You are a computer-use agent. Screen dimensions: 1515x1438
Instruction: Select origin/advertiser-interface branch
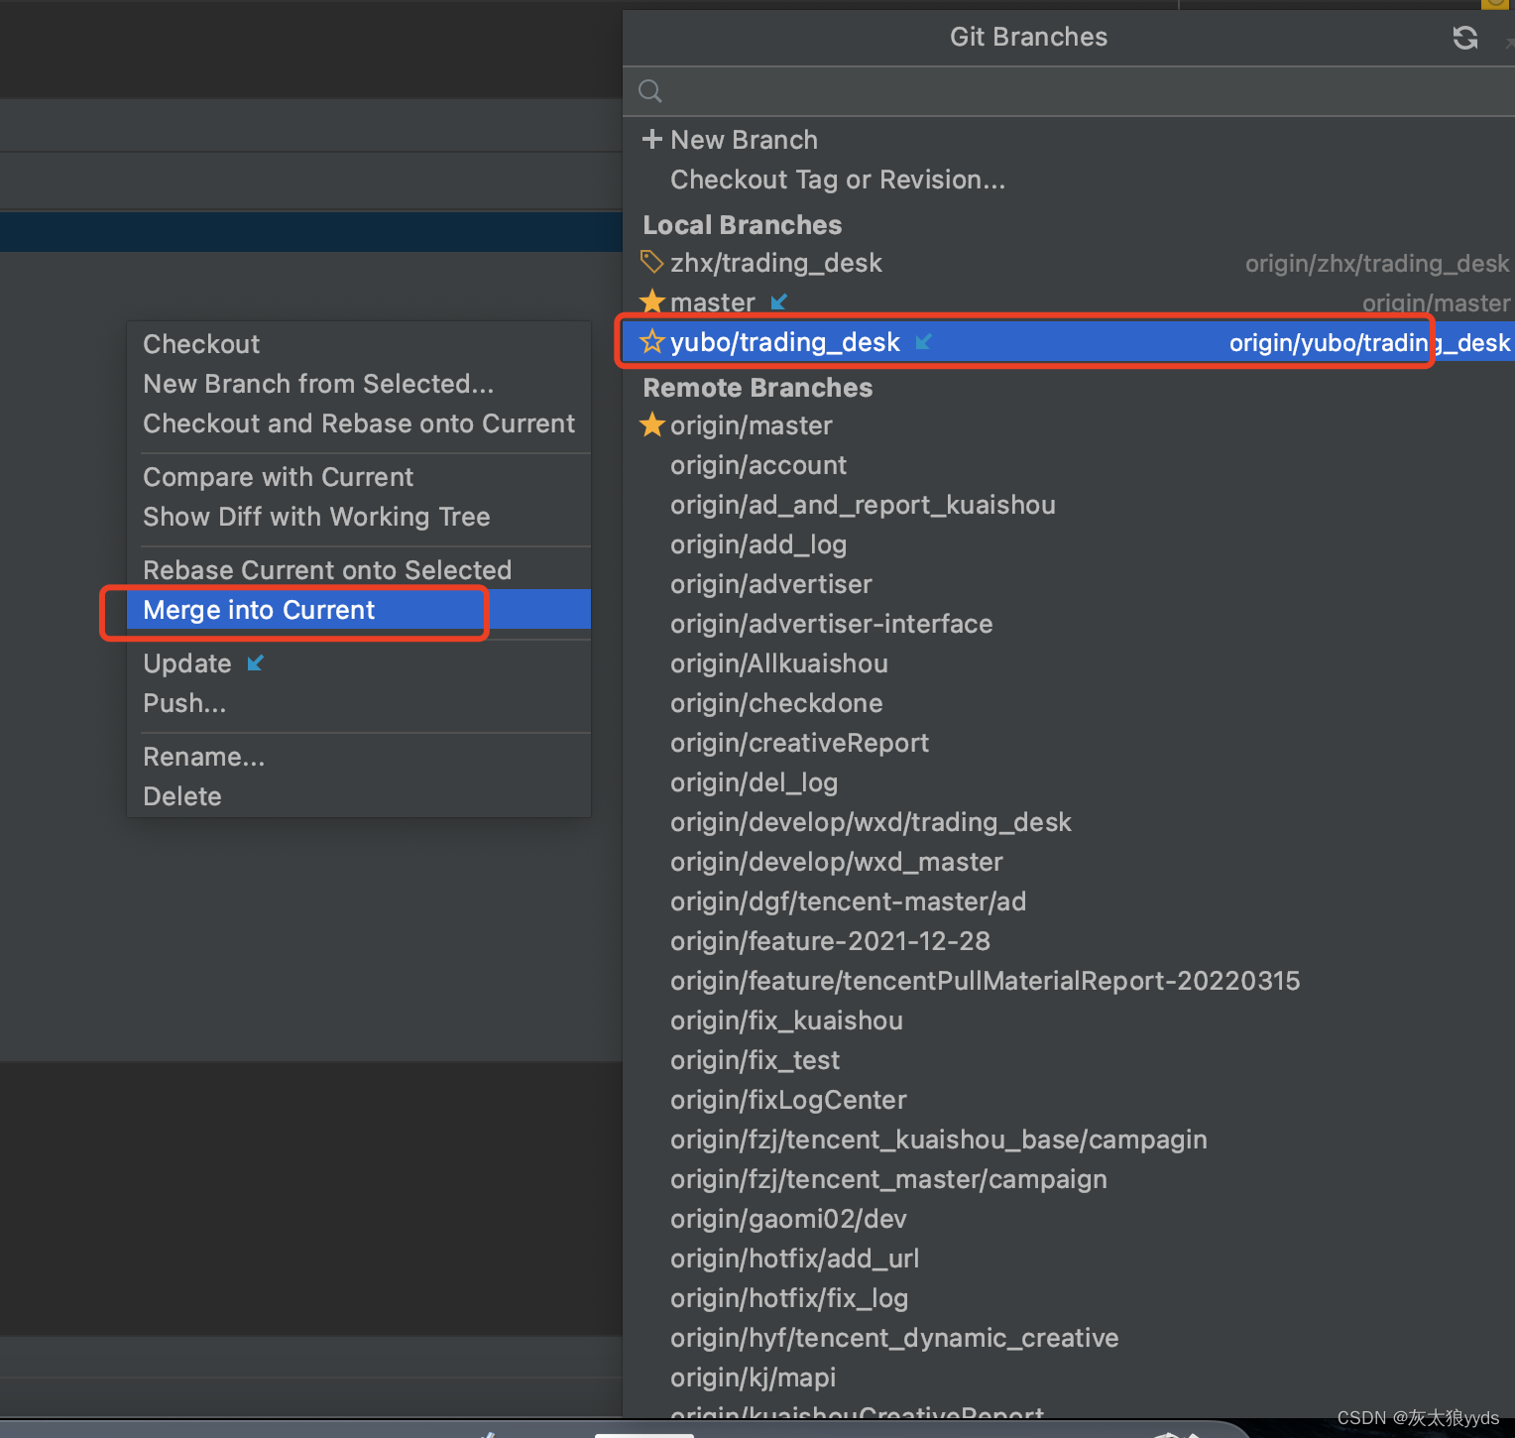click(x=831, y=624)
